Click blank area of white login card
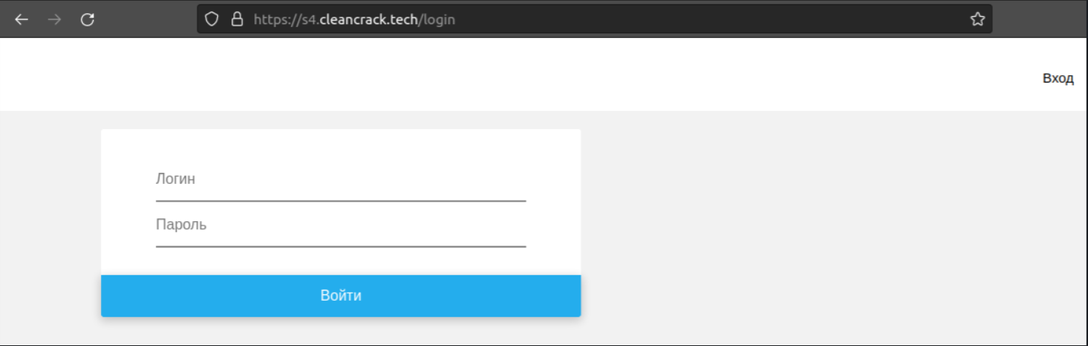Screen dimensions: 1088x346 click(x=341, y=150)
